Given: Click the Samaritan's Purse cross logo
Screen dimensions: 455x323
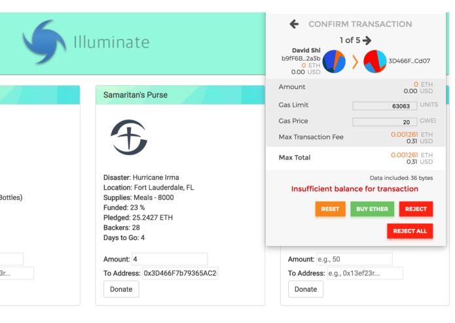Looking at the screenshot, I should pyautogui.click(x=129, y=137).
